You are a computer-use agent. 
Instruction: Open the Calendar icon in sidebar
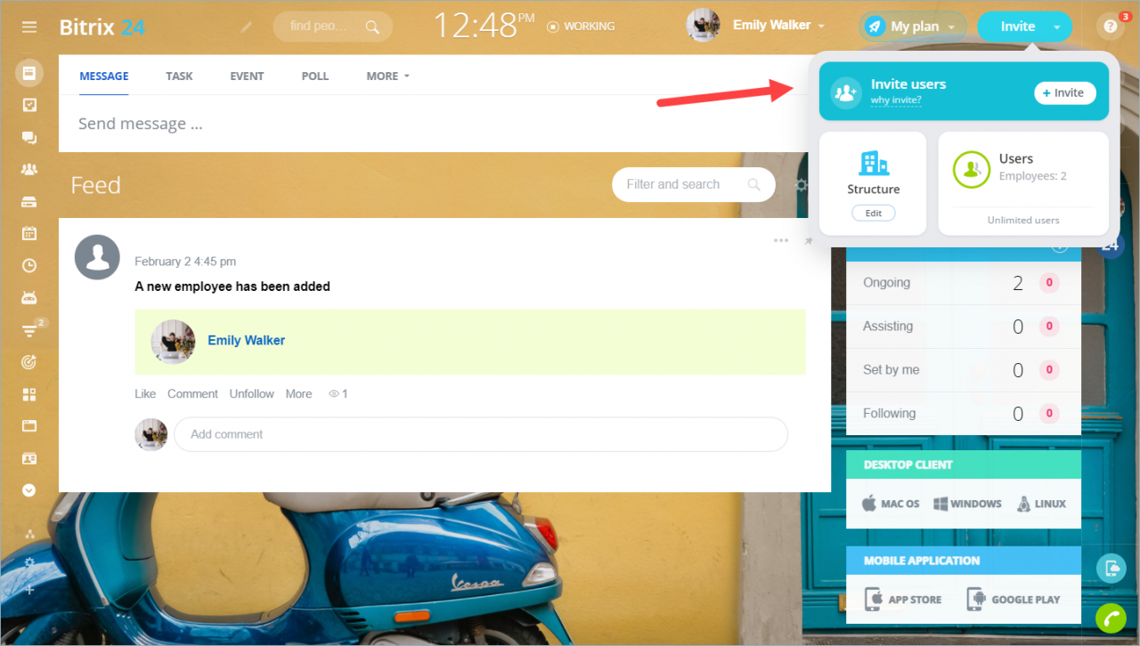click(x=29, y=233)
